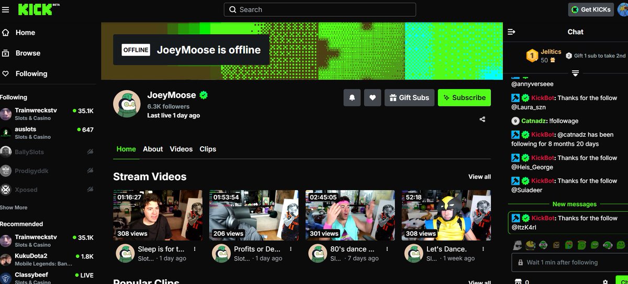Click the @ItzK4rl mention in chat
Screen dimensions: 628x284
pyautogui.click(x=523, y=227)
